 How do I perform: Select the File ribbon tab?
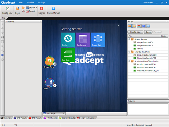coord(4,18)
